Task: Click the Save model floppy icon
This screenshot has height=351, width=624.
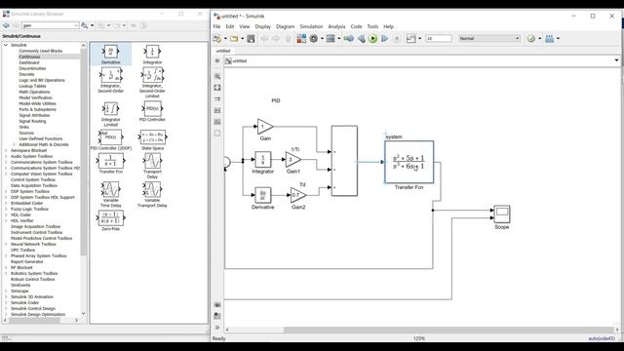Action: click(251, 39)
